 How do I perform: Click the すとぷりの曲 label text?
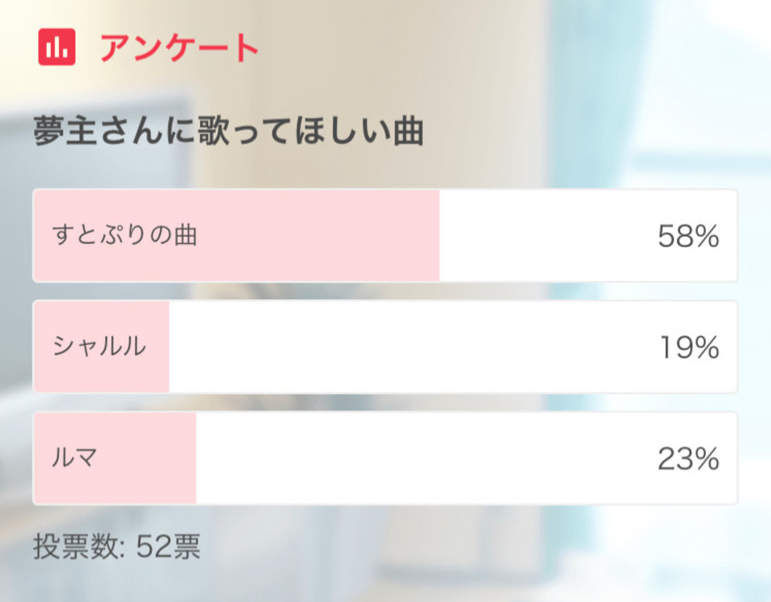click(x=124, y=235)
